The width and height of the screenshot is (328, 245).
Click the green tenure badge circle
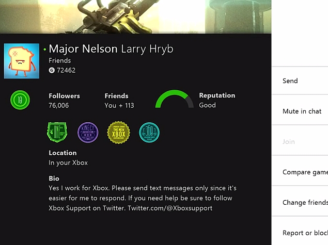point(20,100)
